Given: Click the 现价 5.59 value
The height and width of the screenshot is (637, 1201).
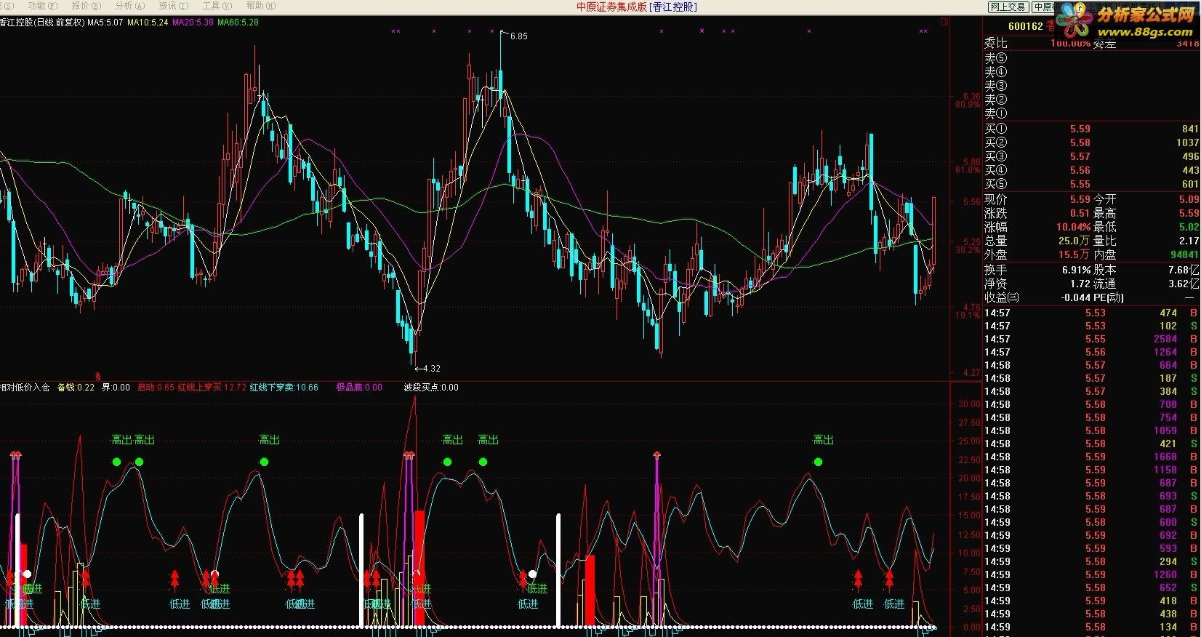Looking at the screenshot, I should (1080, 199).
